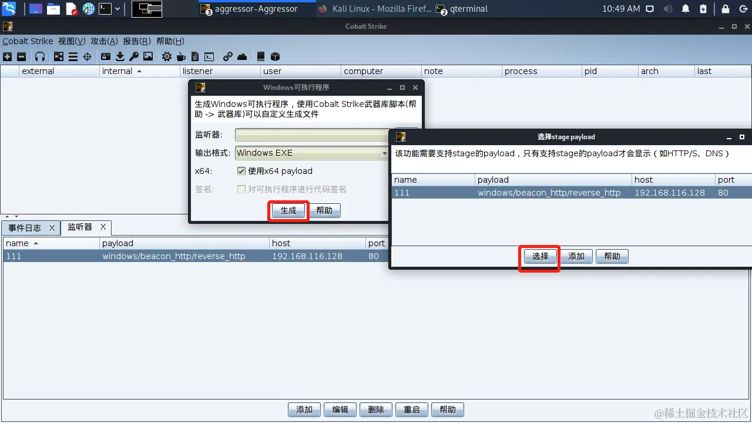This screenshot has width=752, height=423.
Task: Open the Cobalt Strike menu
Action: point(28,41)
